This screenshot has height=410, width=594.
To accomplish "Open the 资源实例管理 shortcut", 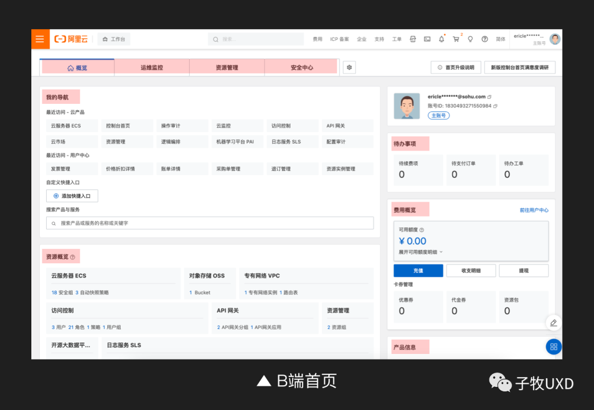I will (348, 169).
